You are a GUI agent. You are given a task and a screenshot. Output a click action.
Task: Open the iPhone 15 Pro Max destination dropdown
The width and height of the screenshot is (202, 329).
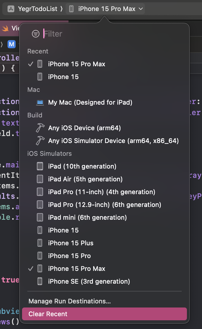105,9
